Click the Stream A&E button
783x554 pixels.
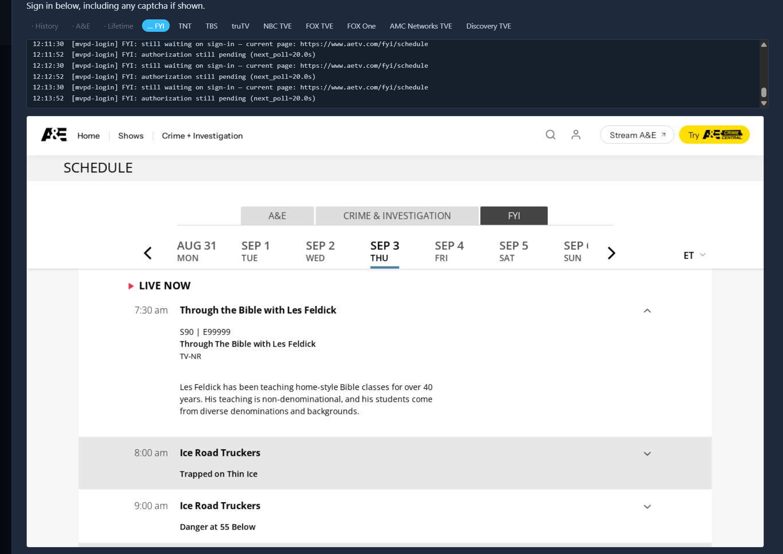(637, 135)
